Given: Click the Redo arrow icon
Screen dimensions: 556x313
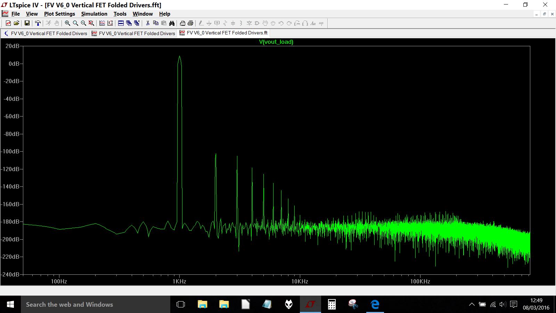Looking at the screenshot, I should coord(289,23).
